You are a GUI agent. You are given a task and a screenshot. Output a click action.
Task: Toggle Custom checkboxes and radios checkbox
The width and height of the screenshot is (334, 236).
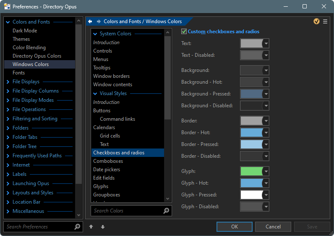tap(184, 32)
